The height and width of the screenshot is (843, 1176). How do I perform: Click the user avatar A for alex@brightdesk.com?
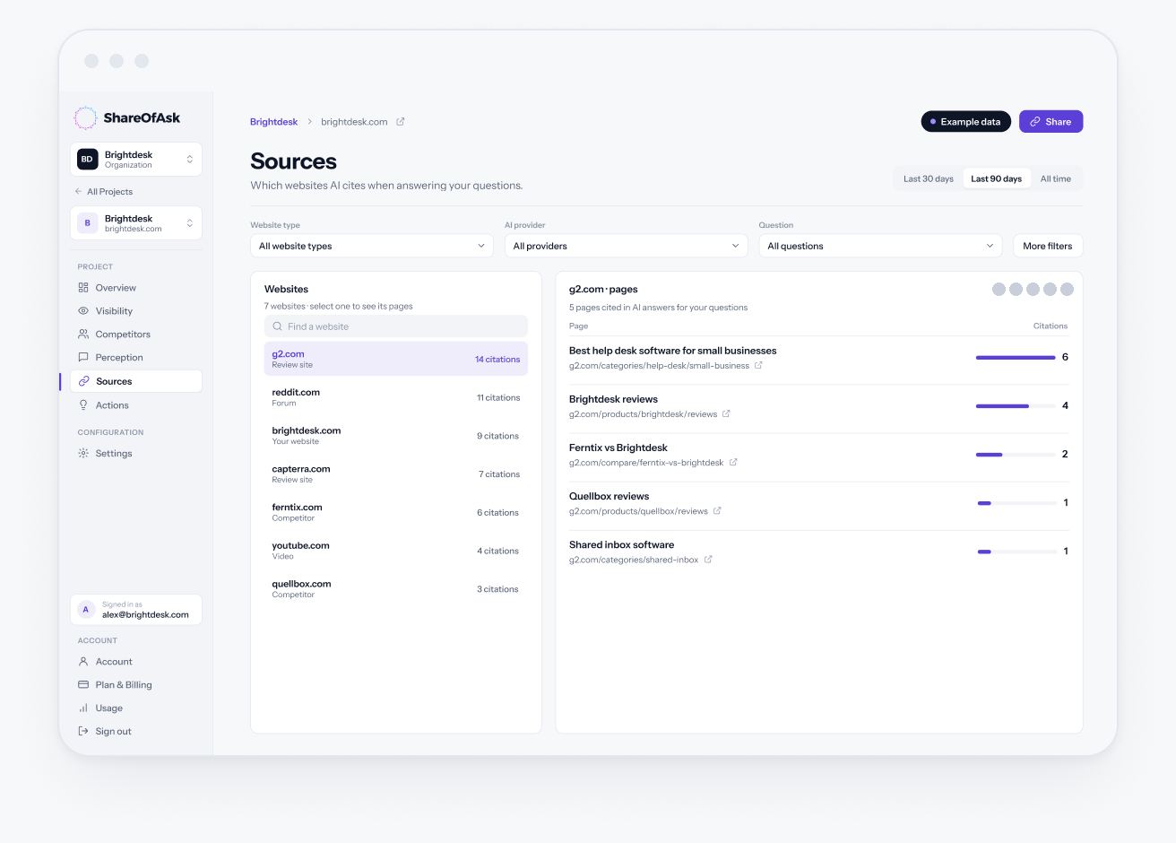[x=86, y=610]
